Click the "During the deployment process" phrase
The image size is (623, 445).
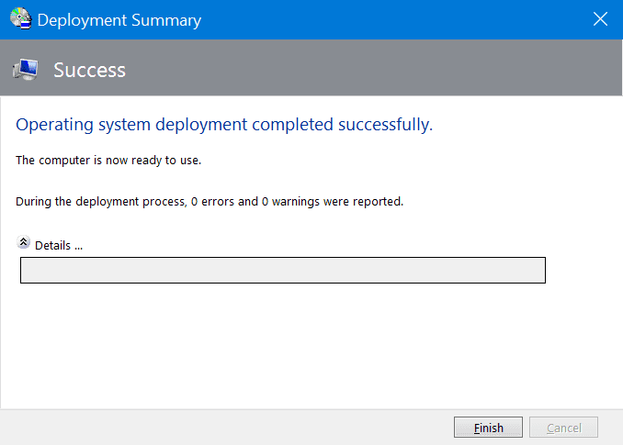(99, 201)
